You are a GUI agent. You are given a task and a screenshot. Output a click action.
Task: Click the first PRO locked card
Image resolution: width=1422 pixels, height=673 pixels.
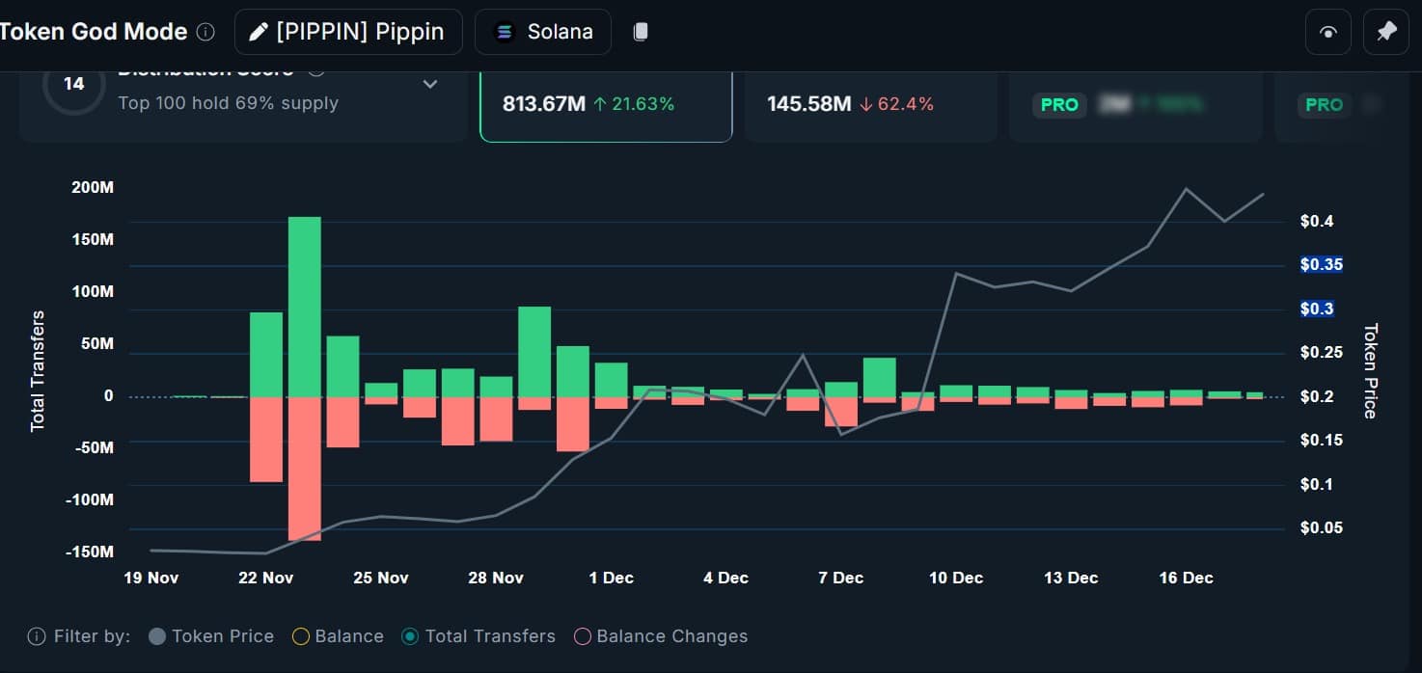point(1135,104)
